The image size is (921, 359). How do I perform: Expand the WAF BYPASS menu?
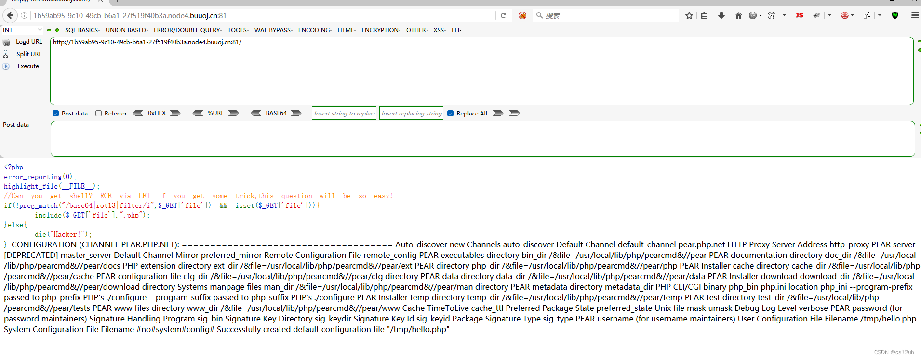[273, 30]
